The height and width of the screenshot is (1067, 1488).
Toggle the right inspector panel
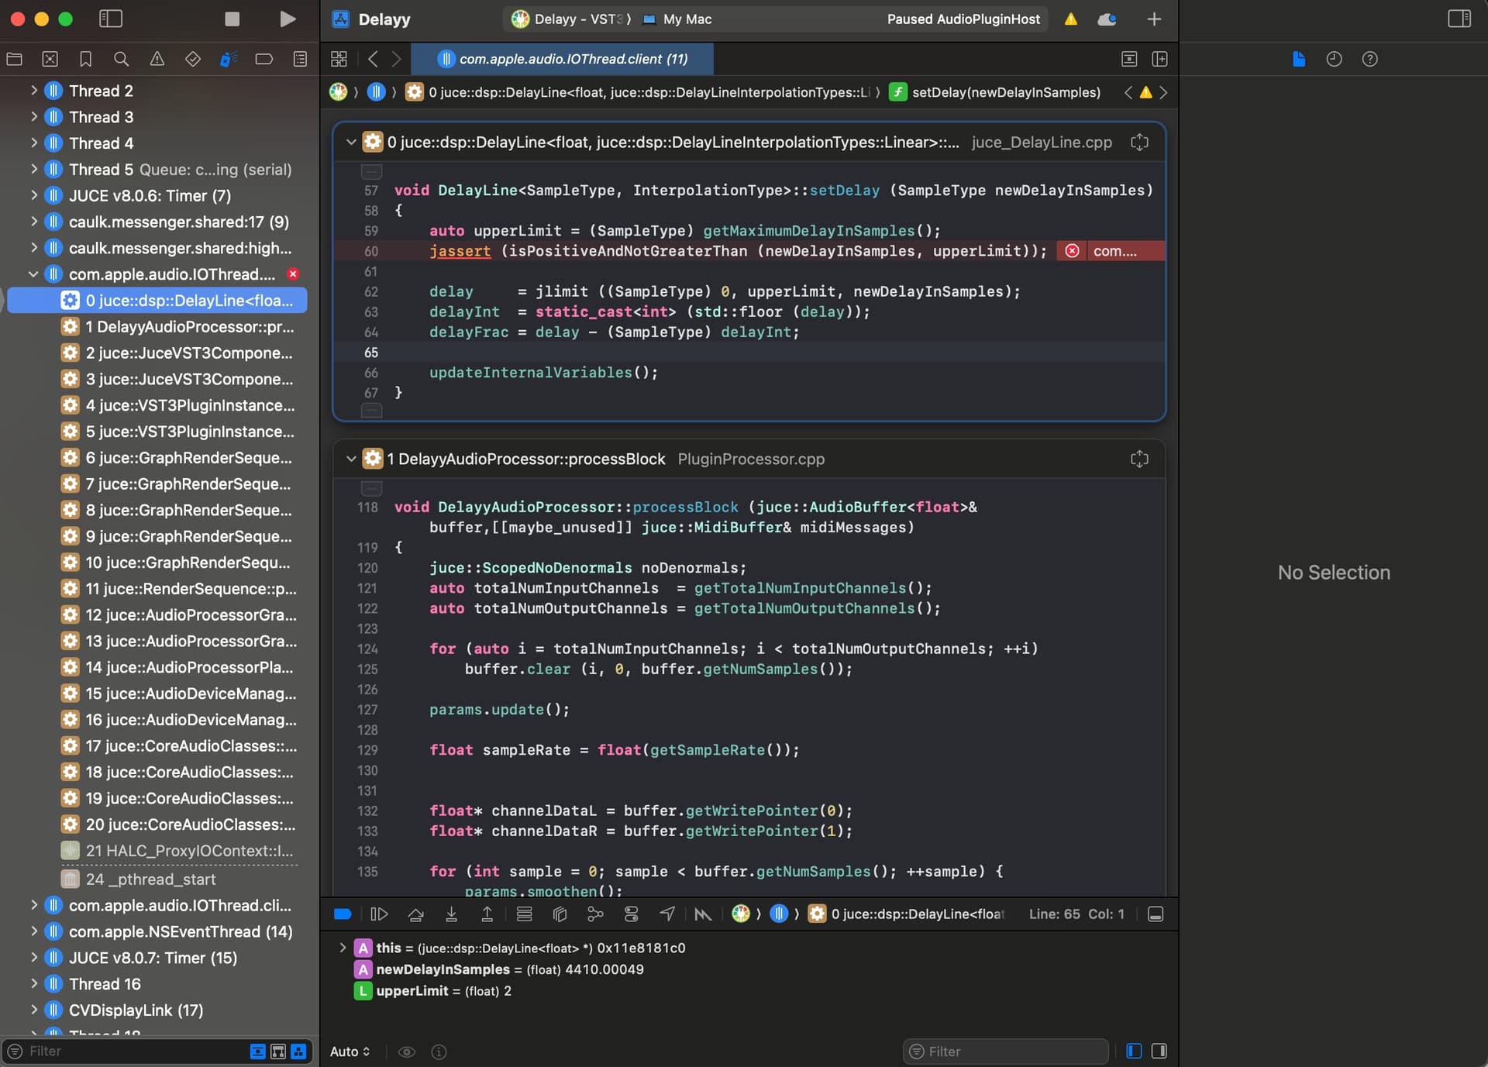tap(1459, 19)
